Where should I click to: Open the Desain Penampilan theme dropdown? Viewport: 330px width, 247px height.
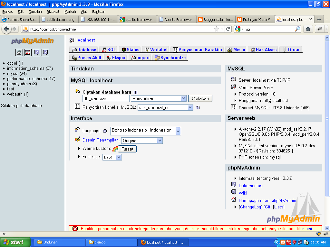pyautogui.click(x=142, y=141)
